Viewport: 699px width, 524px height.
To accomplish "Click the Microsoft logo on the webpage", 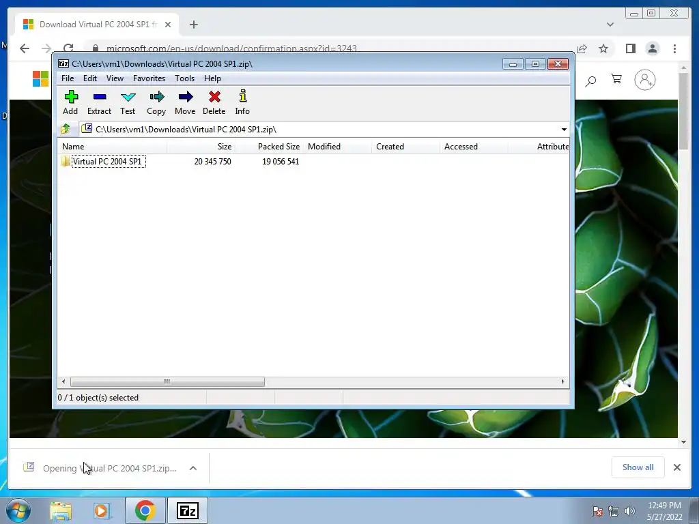I will coord(40,79).
